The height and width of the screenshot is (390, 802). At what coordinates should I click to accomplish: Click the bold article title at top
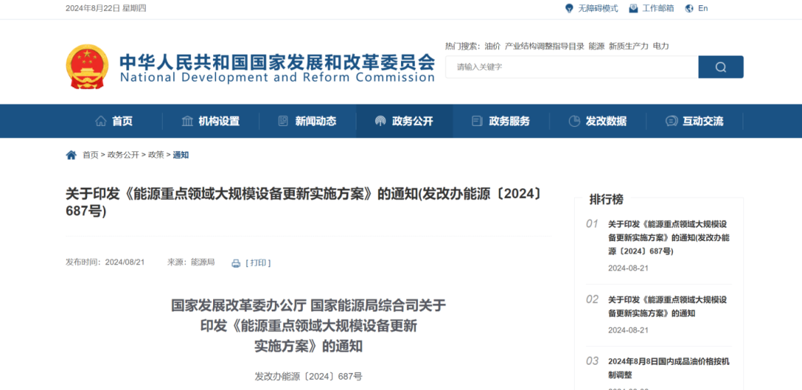(303, 202)
